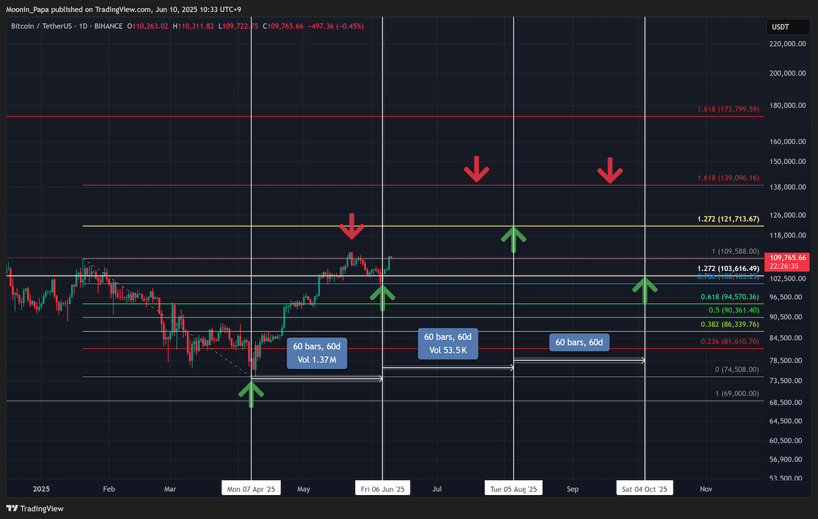The image size is (818, 519).
Task: Open the USDT currency selector
Action: point(780,27)
